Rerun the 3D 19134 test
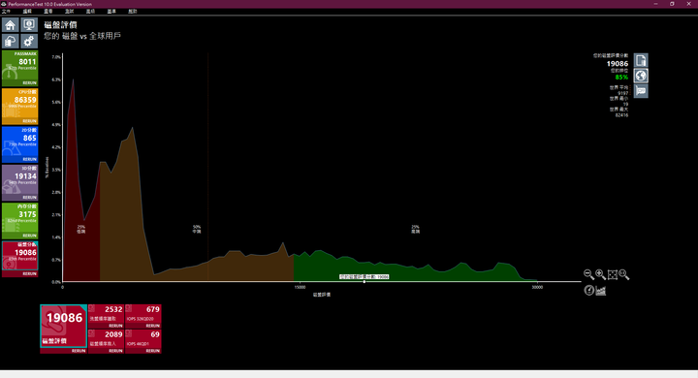 click(x=29, y=197)
